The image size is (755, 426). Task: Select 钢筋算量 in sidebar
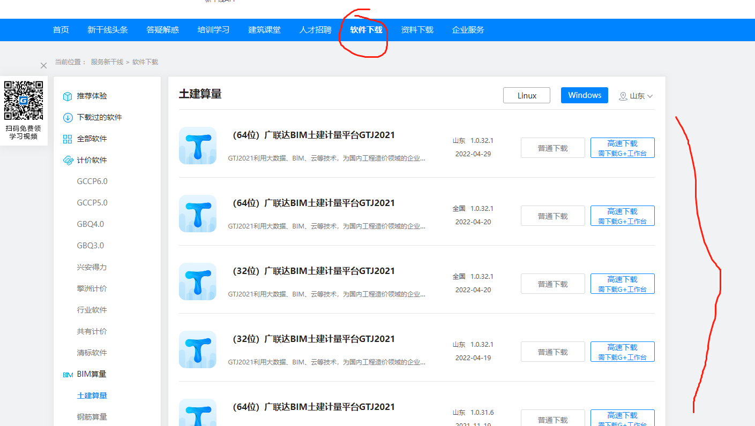pos(92,417)
